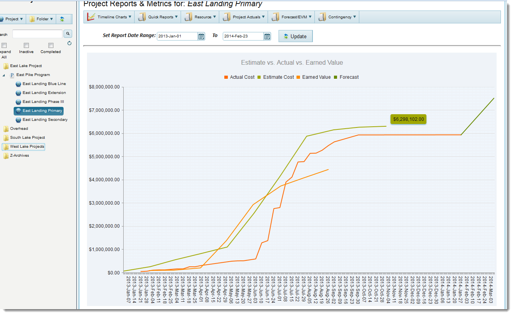Collapse the East Pike Program tree node

(x=3, y=74)
